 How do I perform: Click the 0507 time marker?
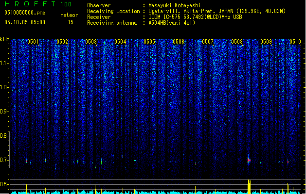(x=208, y=42)
